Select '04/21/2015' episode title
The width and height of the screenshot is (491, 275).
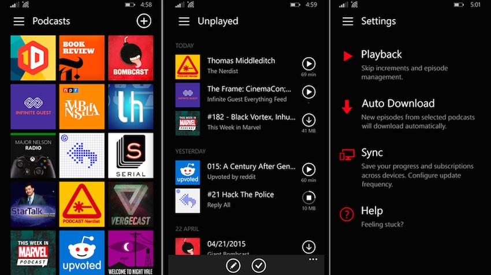coord(226,244)
